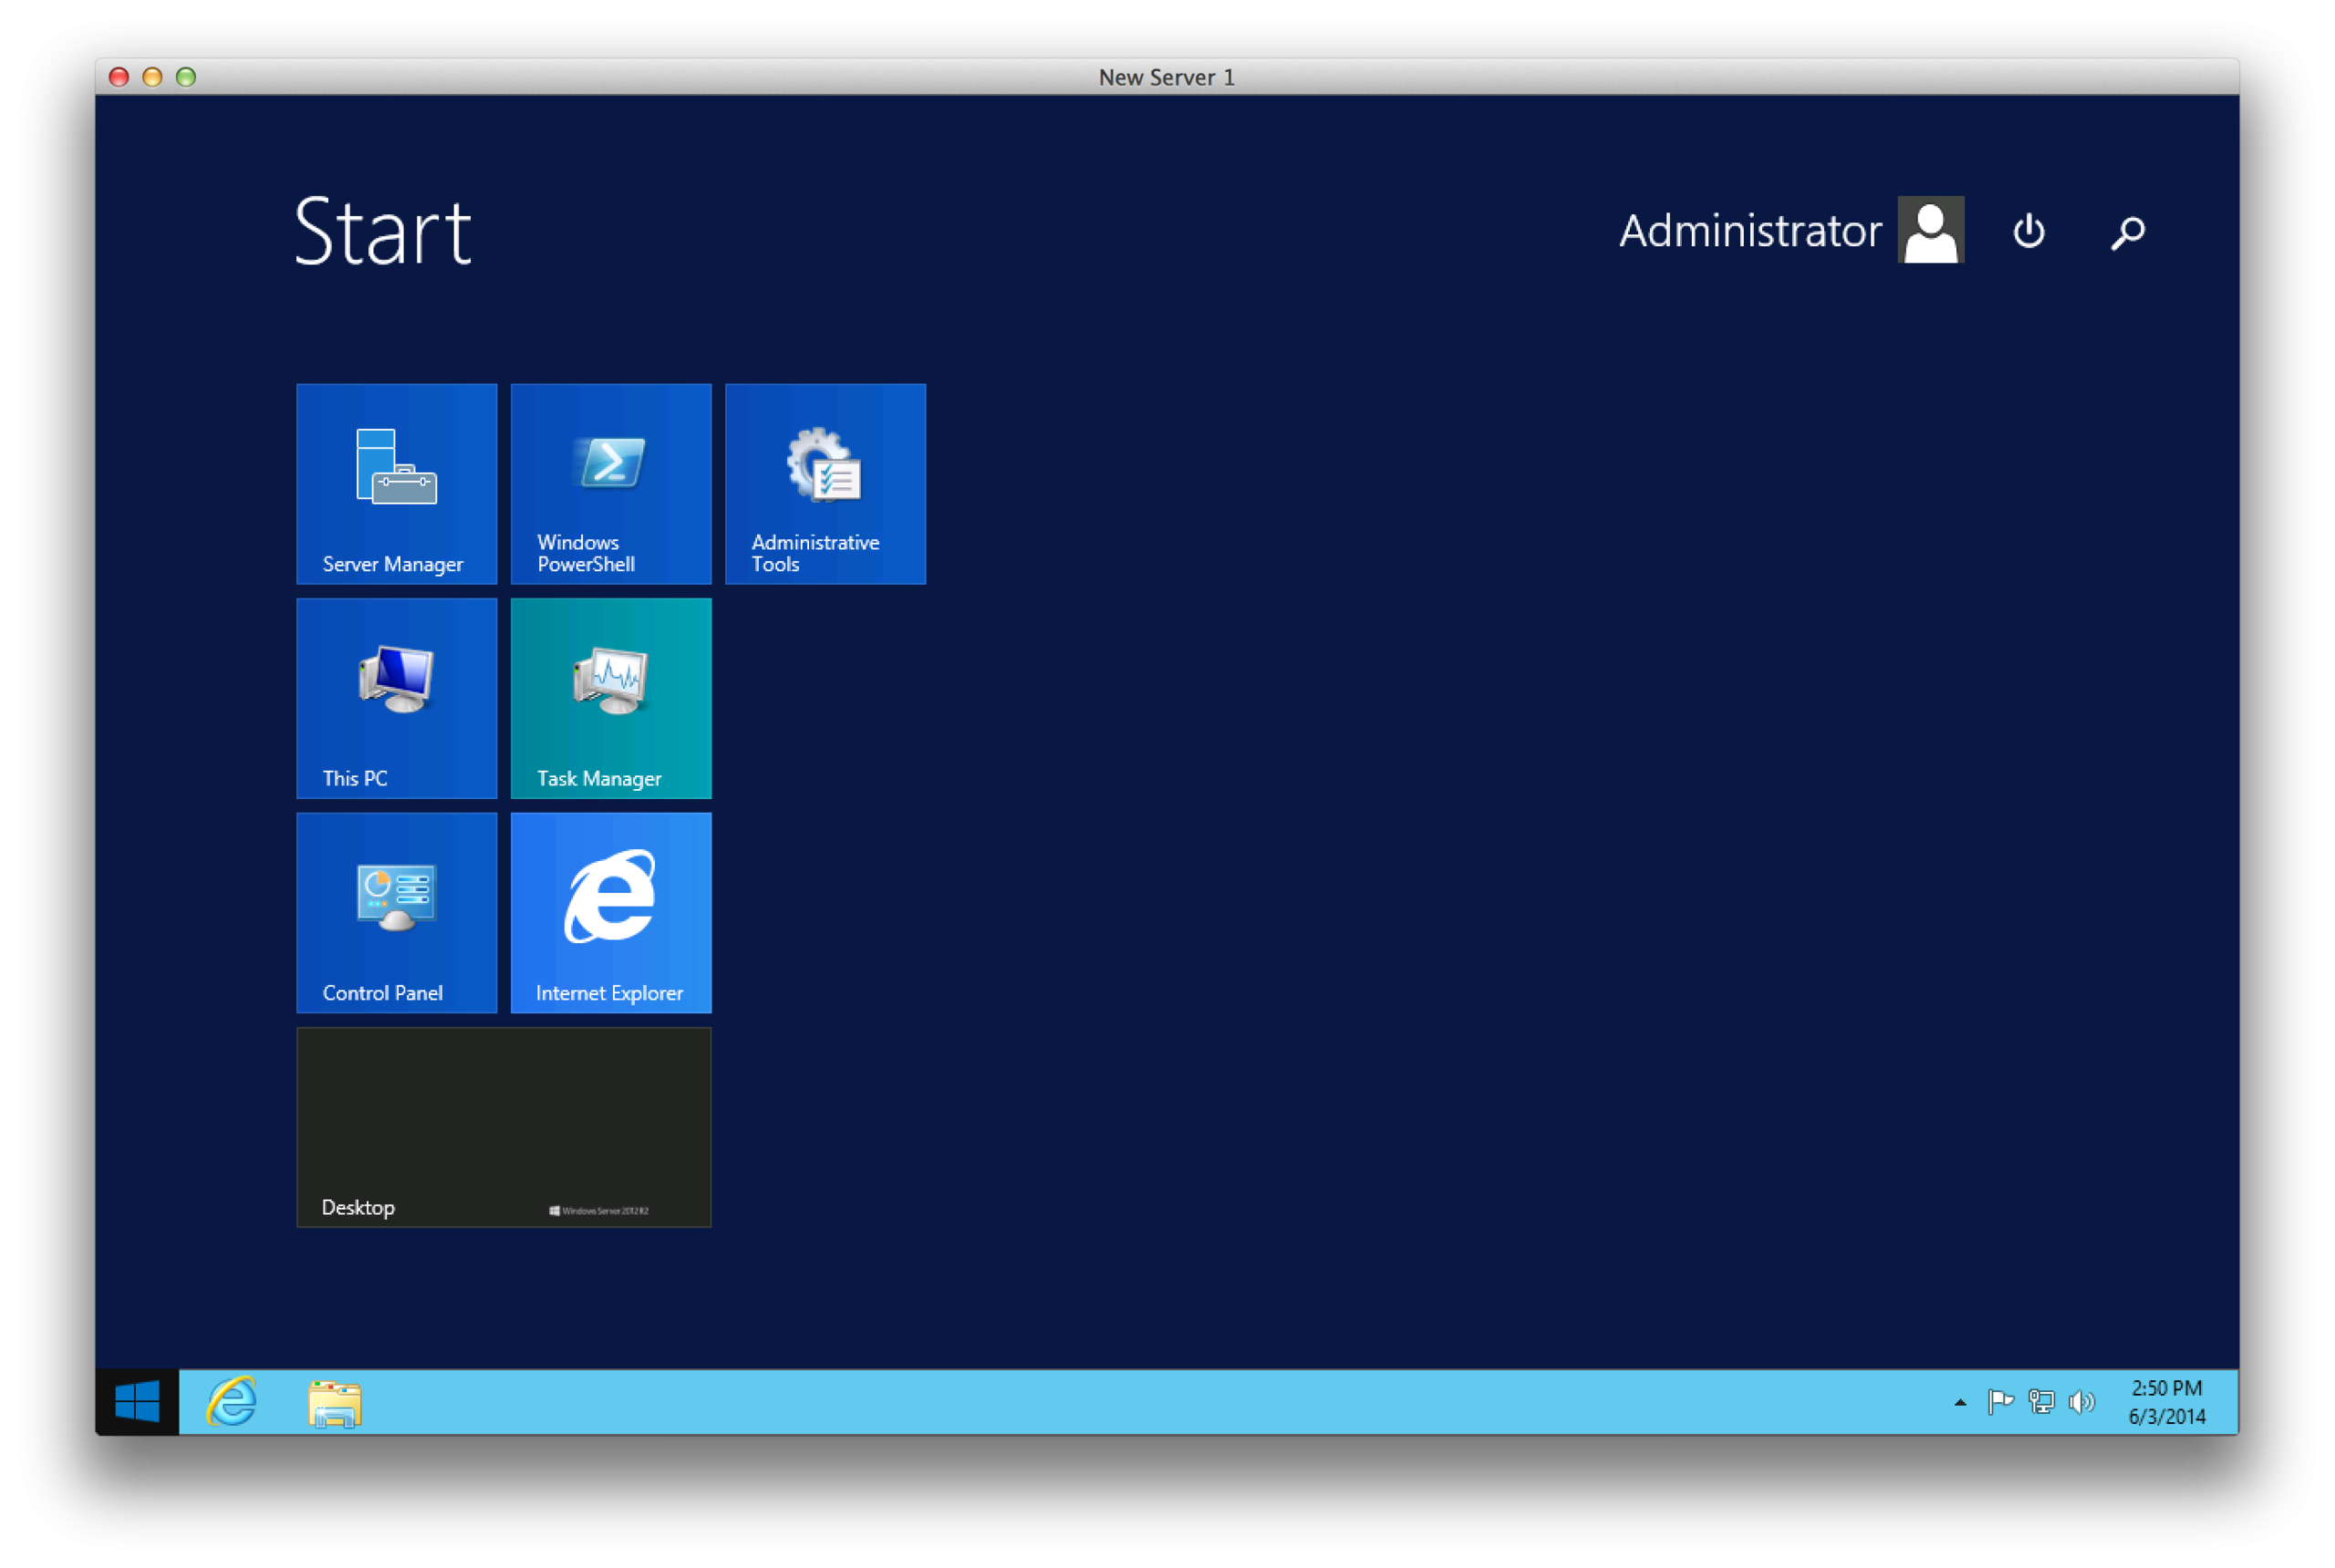Viewport: 2335px width, 1568px height.
Task: Open the Server Manager tile
Action: click(396, 483)
